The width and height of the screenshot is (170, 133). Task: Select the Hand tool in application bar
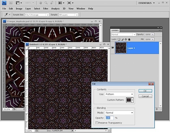coord(41,3)
